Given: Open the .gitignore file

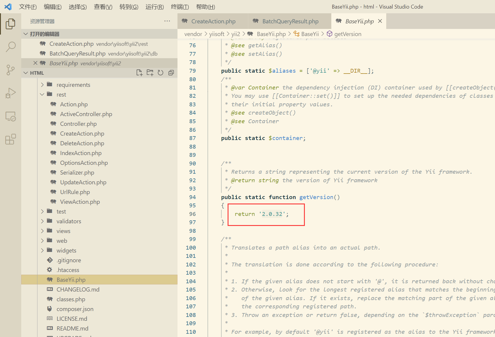Looking at the screenshot, I should click(69, 260).
